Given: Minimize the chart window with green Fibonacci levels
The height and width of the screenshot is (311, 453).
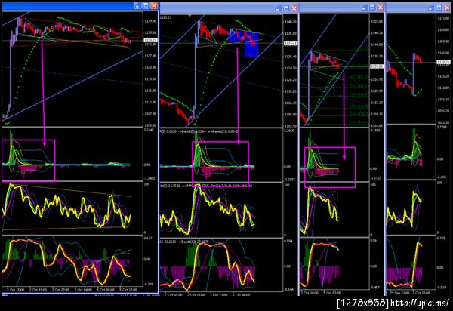Looking at the screenshot, I should coord(365,8).
